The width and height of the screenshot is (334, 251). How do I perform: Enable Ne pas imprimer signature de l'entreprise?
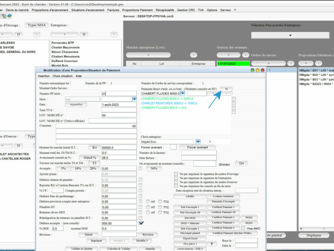(176, 178)
